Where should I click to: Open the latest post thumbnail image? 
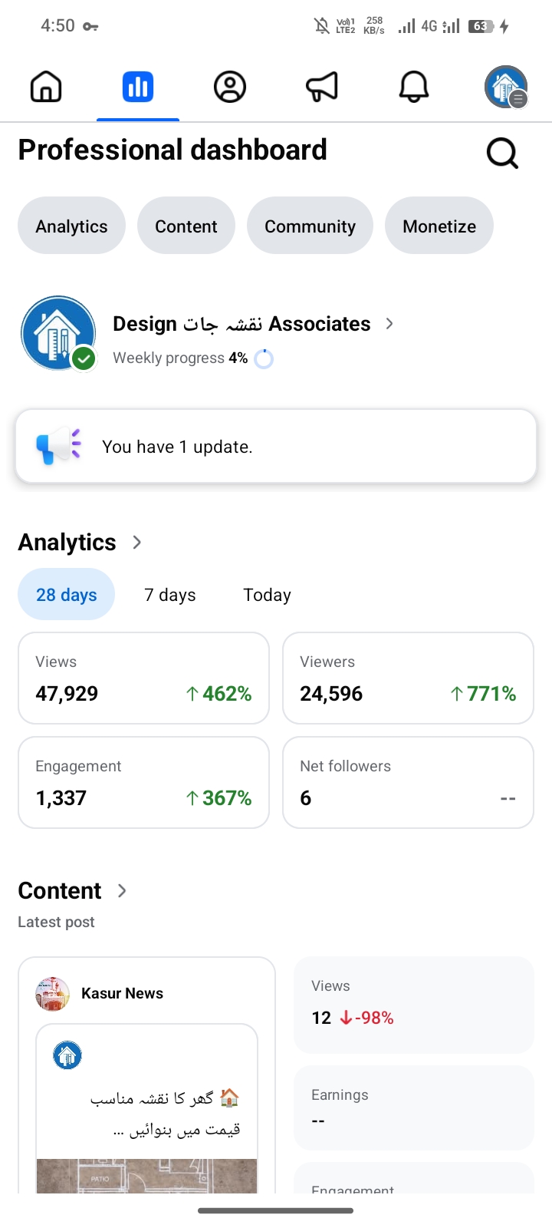coord(146,1174)
